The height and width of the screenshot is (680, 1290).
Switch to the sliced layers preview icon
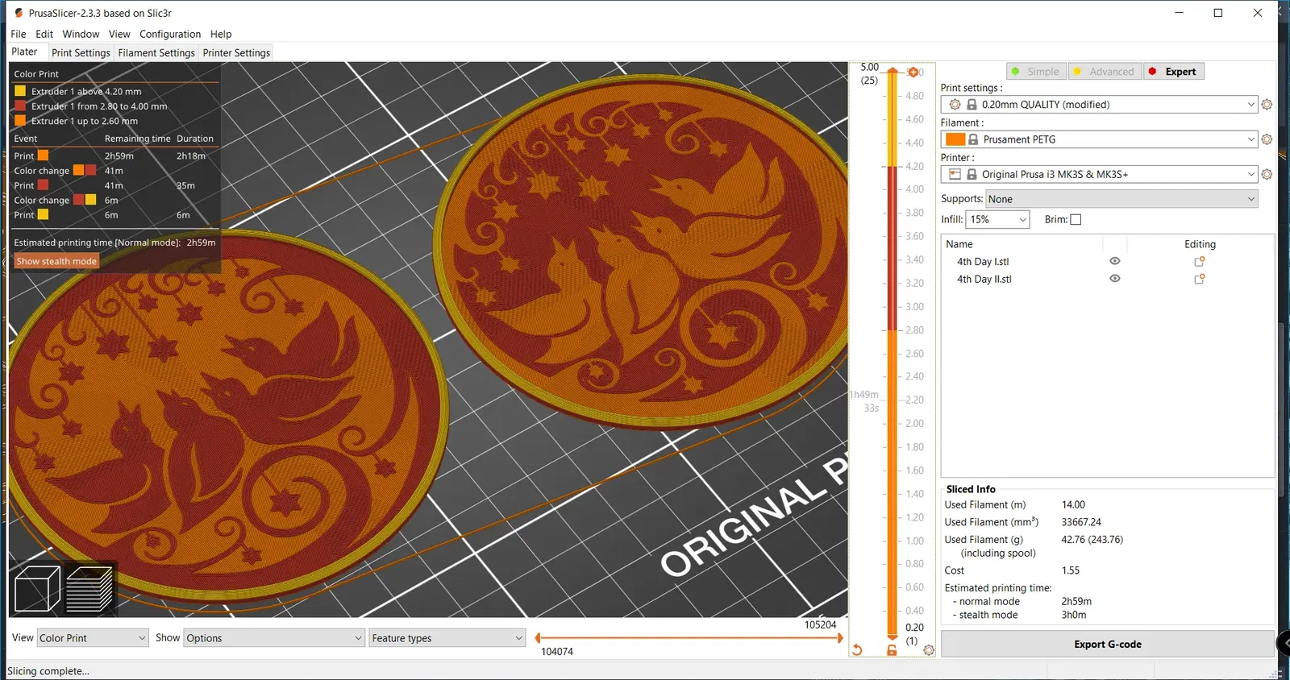pyautogui.click(x=89, y=588)
